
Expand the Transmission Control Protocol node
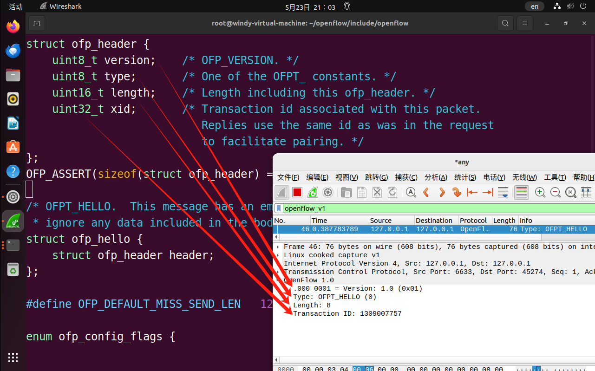pos(278,272)
